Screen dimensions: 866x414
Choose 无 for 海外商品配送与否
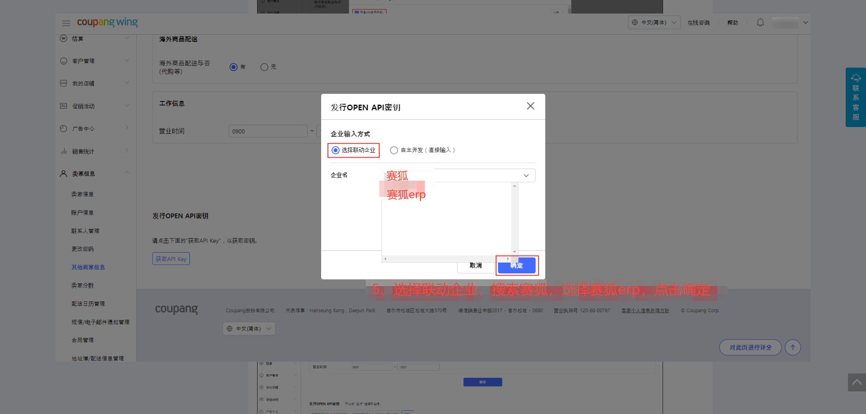pos(264,67)
